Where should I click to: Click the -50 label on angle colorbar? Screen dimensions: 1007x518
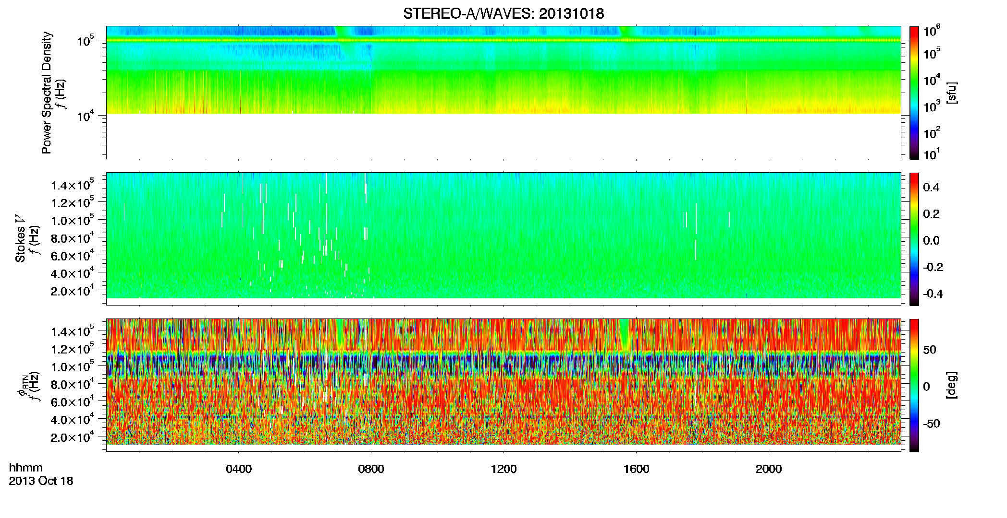[x=932, y=424]
